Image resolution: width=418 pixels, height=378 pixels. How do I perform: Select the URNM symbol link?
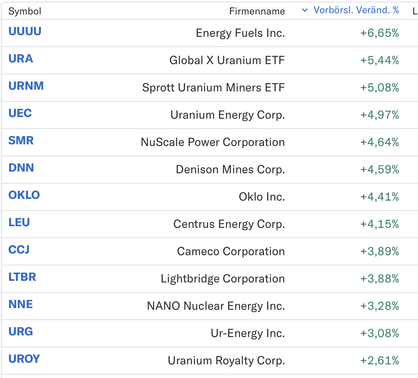(x=26, y=86)
